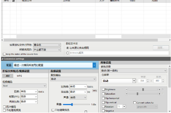Viewport: 171px width, 113px height.
Task: Click the 音量 volume slider
Action: 76,105
